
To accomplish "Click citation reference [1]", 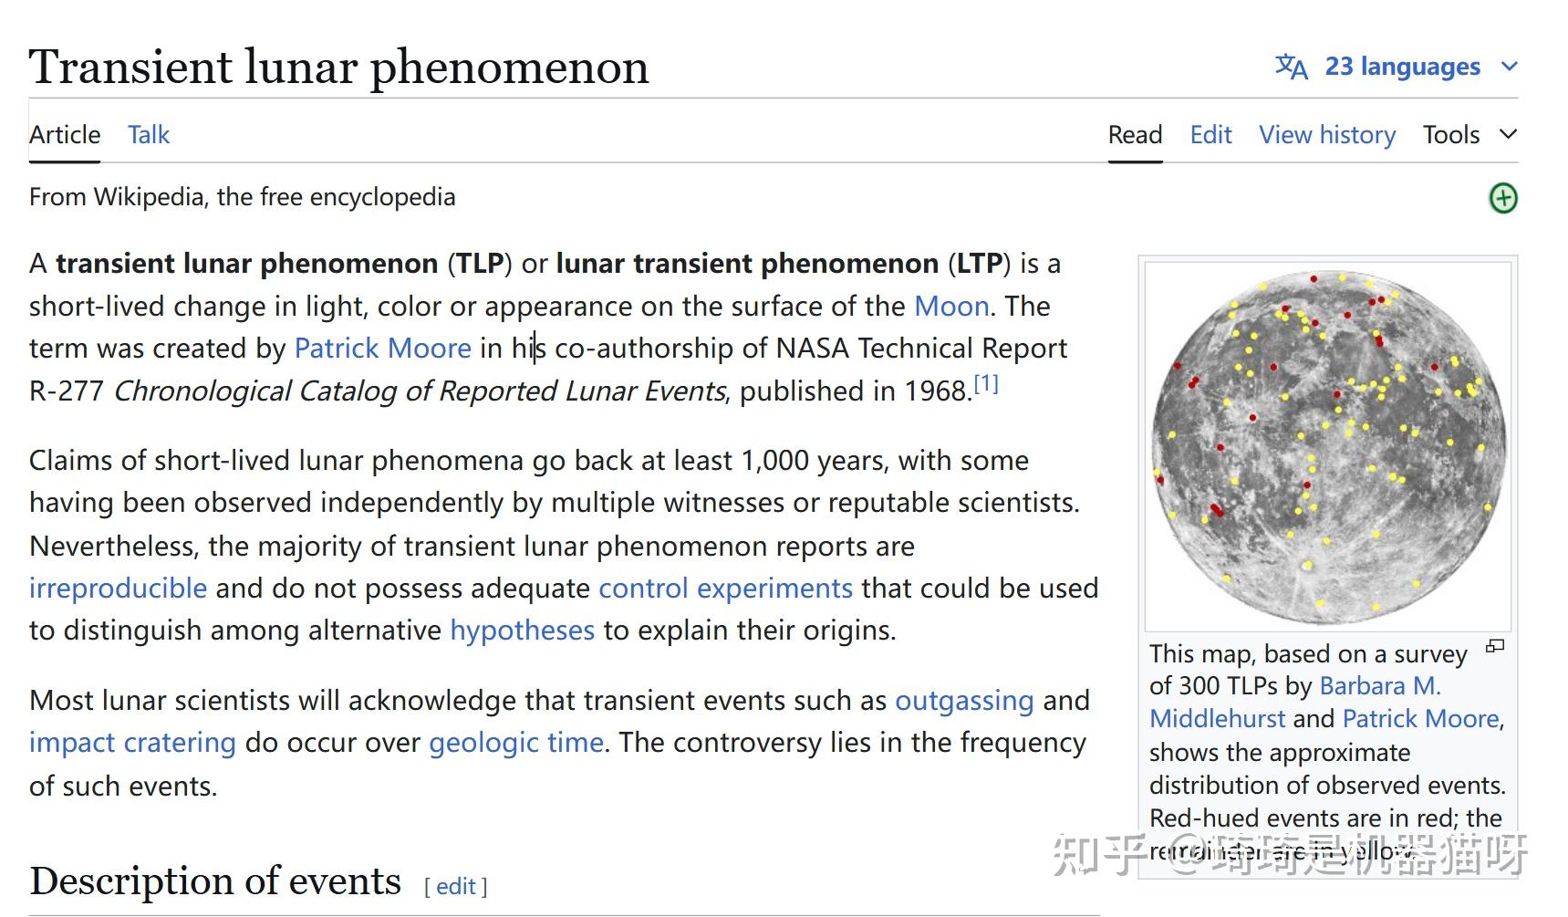I will point(986,382).
